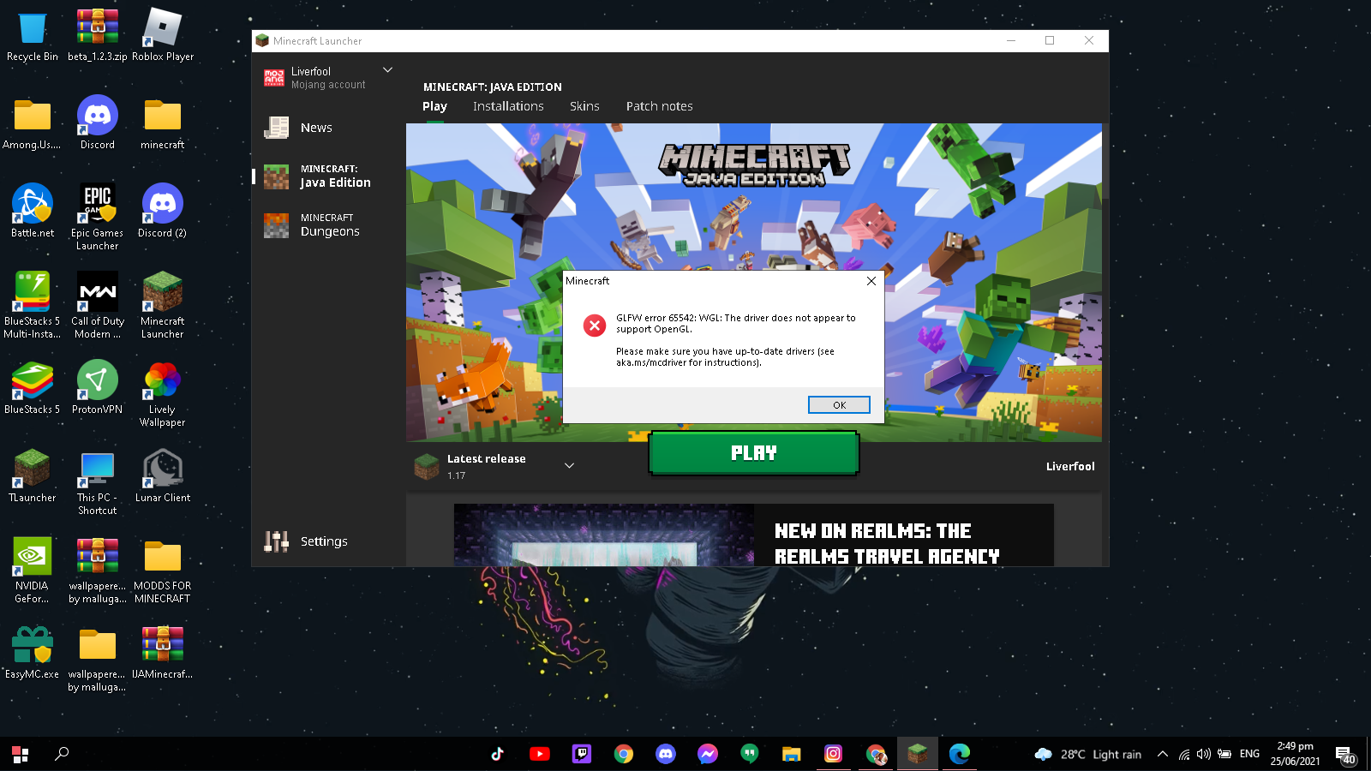1371x771 pixels.
Task: Open the Windows Start menu
Action: point(21,754)
